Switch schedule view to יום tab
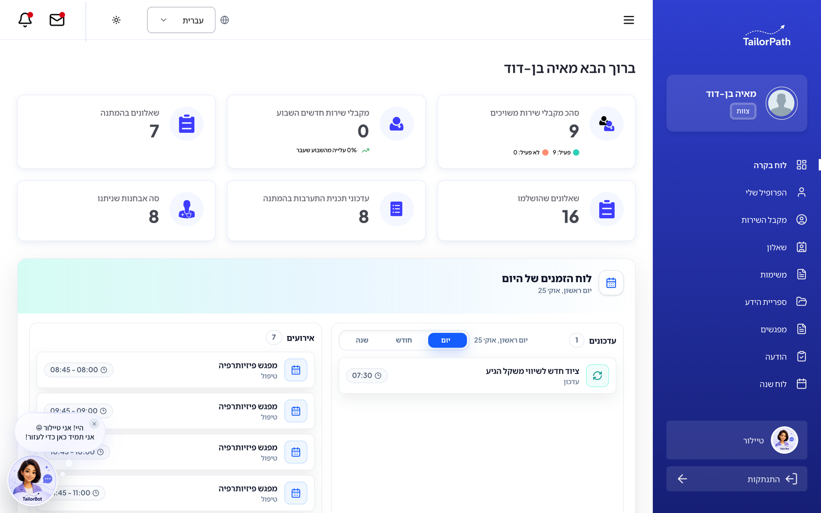The width and height of the screenshot is (821, 513). [x=447, y=340]
